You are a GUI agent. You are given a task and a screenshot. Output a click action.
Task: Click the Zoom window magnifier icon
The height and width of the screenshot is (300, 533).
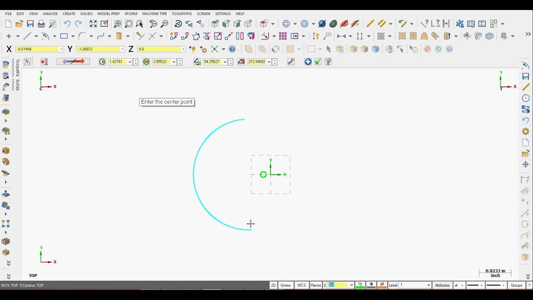pos(118,24)
